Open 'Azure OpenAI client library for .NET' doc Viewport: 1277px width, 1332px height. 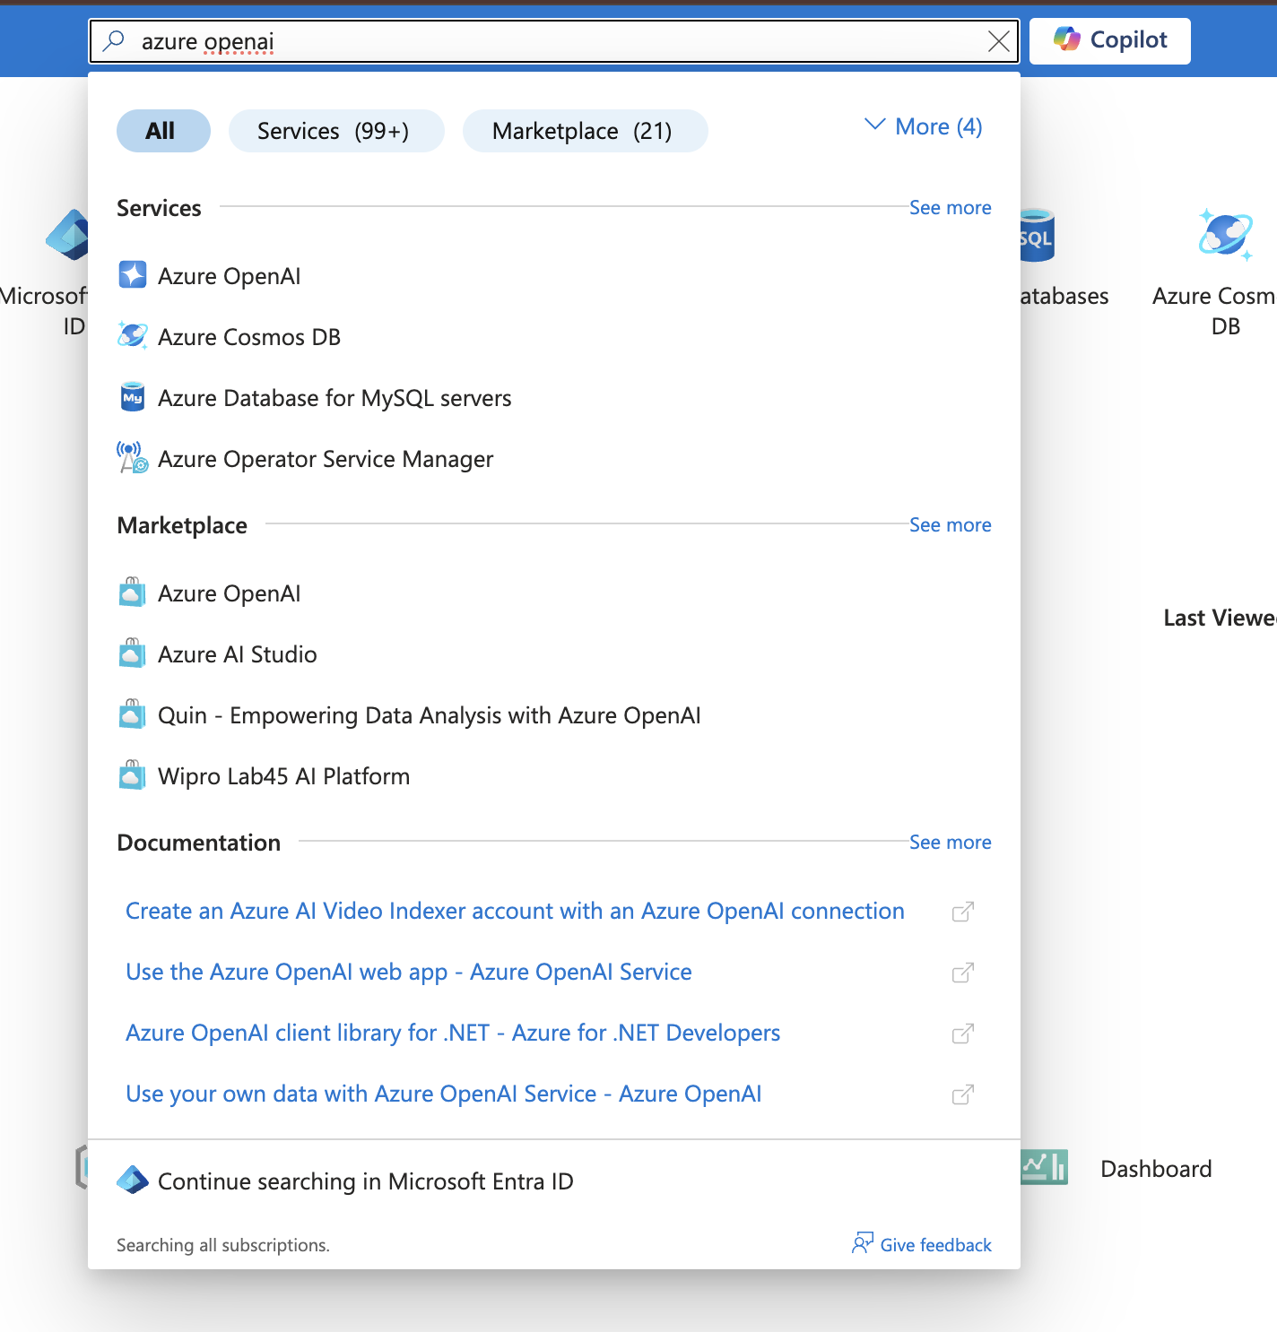click(x=453, y=1033)
